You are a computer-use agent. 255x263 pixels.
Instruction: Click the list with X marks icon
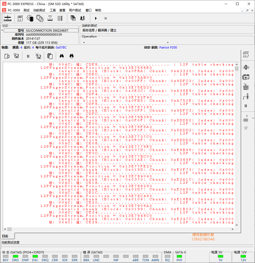coord(60,18)
